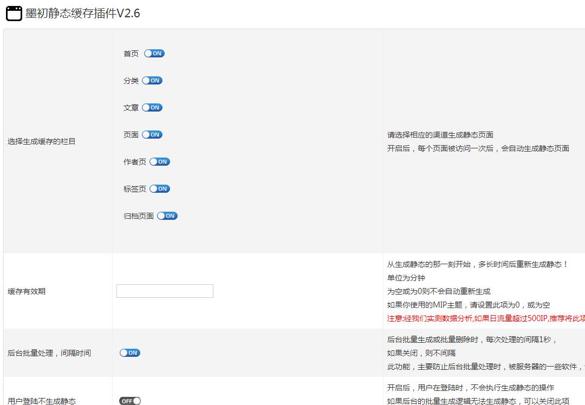Click the plugin calendar icon in the header
585x405 pixels.
coord(14,12)
